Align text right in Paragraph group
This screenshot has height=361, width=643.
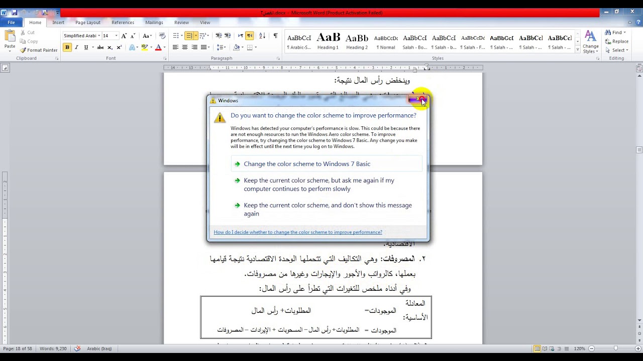coord(194,47)
